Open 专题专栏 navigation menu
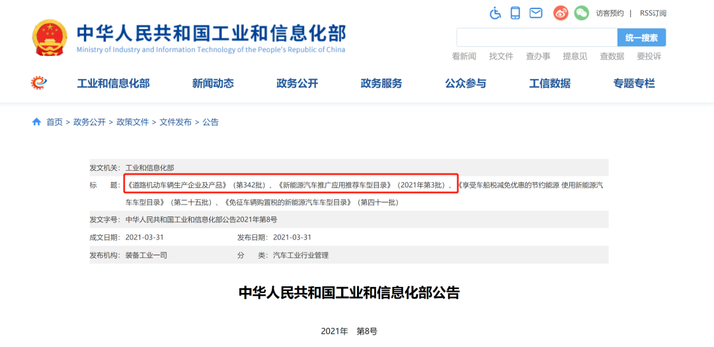The height and width of the screenshot is (347, 714). pos(634,84)
